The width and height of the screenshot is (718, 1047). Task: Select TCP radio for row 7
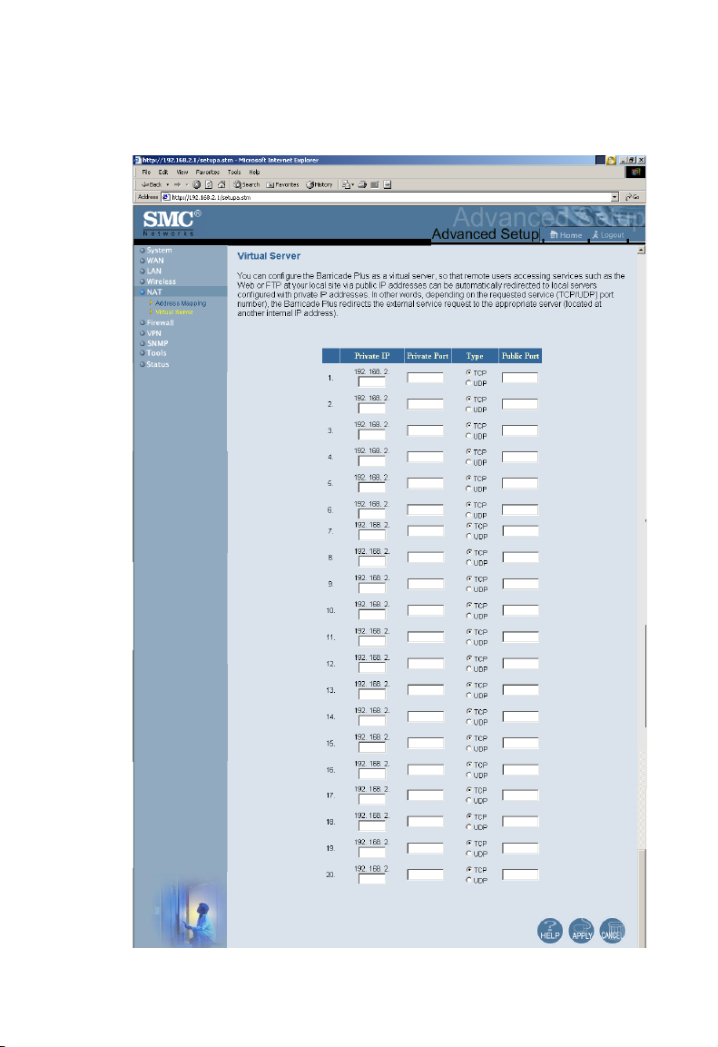pyautogui.click(x=468, y=526)
